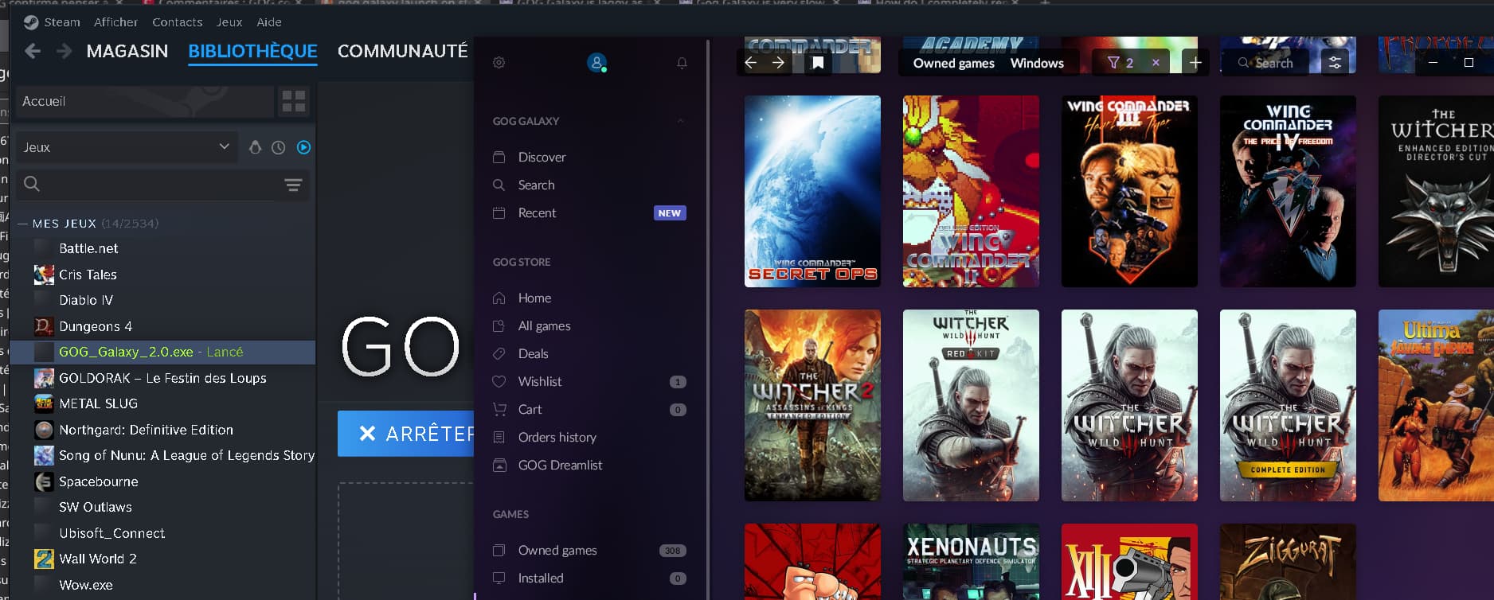Add a new view with the plus icon
The height and width of the screenshot is (600, 1494).
1195,62
